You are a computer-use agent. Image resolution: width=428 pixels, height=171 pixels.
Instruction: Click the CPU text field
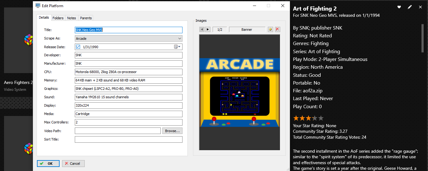point(128,72)
